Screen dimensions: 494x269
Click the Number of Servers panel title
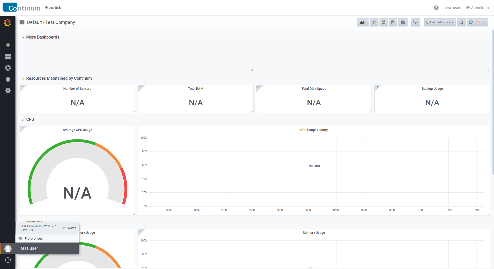pos(77,89)
